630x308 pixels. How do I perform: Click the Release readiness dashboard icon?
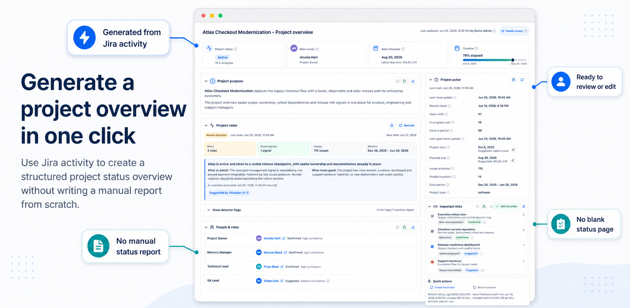tap(432, 247)
